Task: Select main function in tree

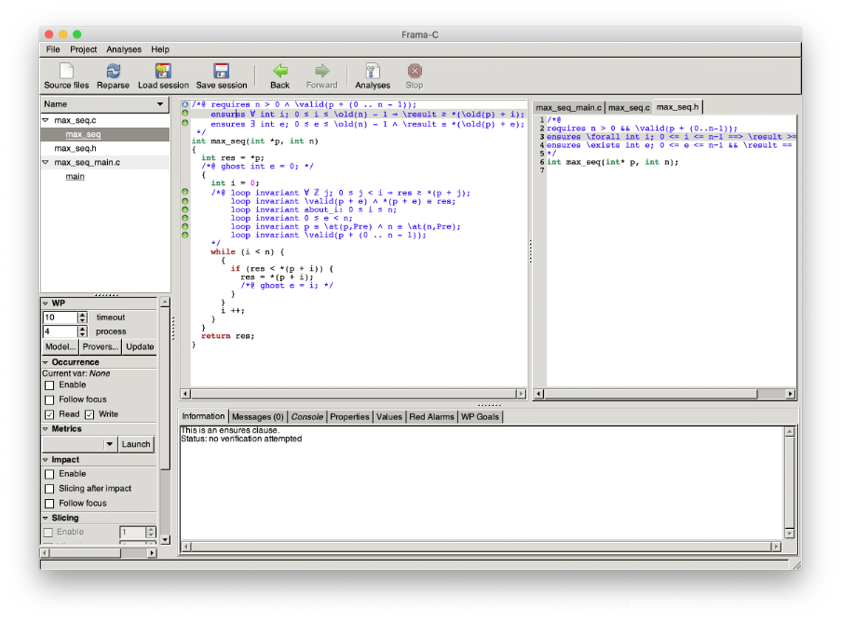Action: pyautogui.click(x=75, y=177)
